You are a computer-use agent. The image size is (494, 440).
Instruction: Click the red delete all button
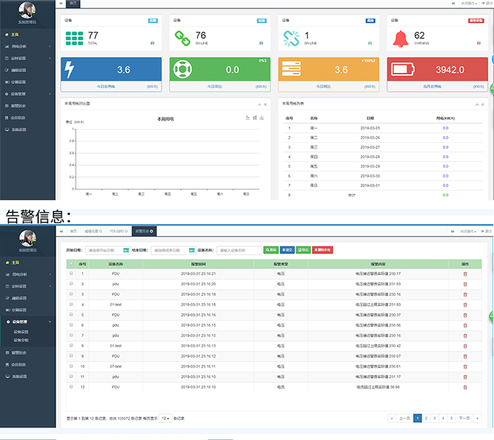point(323,250)
